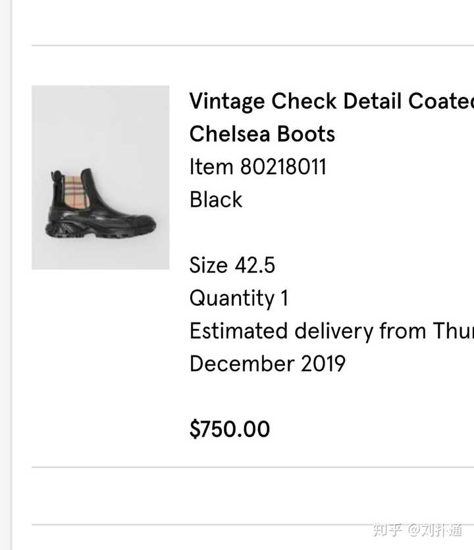Image resolution: width=474 pixels, height=550 pixels.
Task: Open the Chelsea boot product thumbnail
Action: (101, 177)
